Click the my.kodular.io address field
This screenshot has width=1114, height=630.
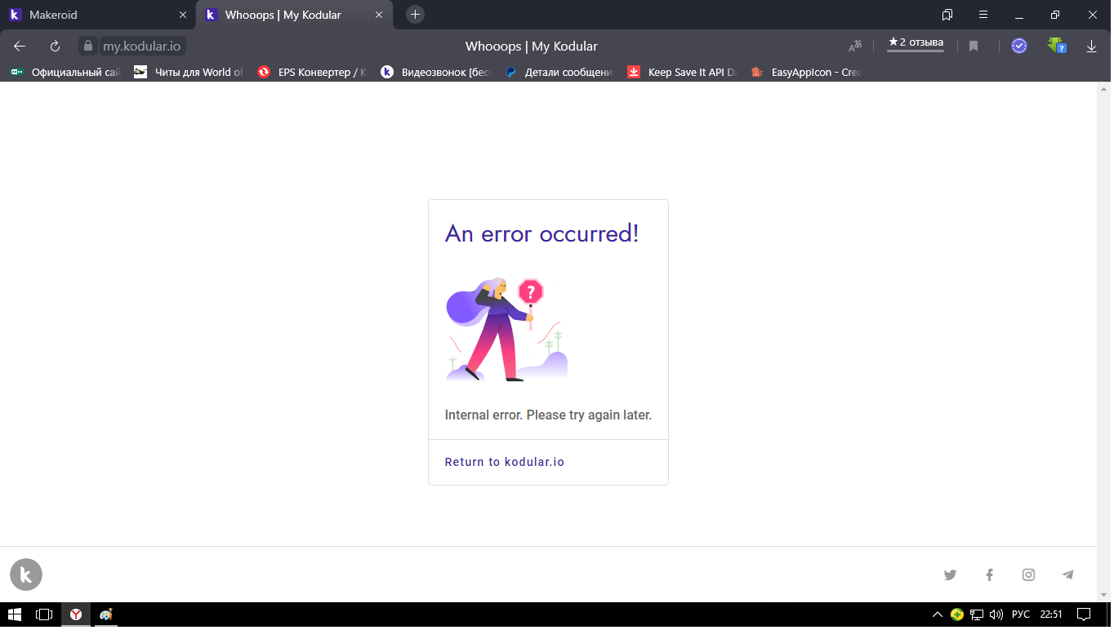141,47
